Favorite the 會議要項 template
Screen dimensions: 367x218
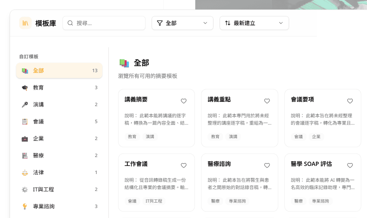[350, 101]
